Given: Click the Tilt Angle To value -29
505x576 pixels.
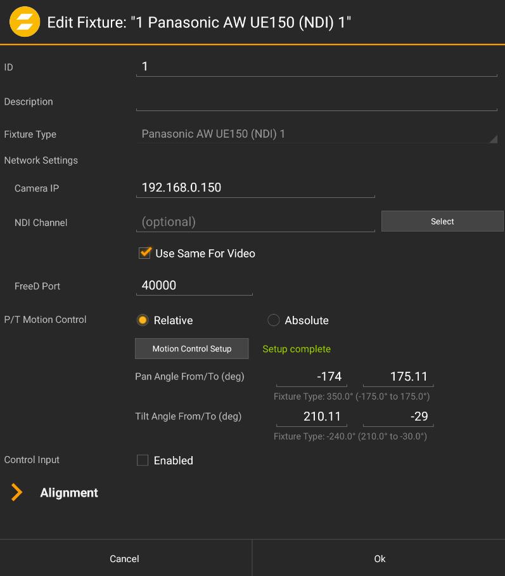Looking at the screenshot, I should pos(398,416).
